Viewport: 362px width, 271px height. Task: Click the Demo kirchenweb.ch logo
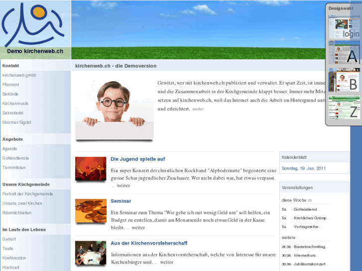click(x=35, y=29)
